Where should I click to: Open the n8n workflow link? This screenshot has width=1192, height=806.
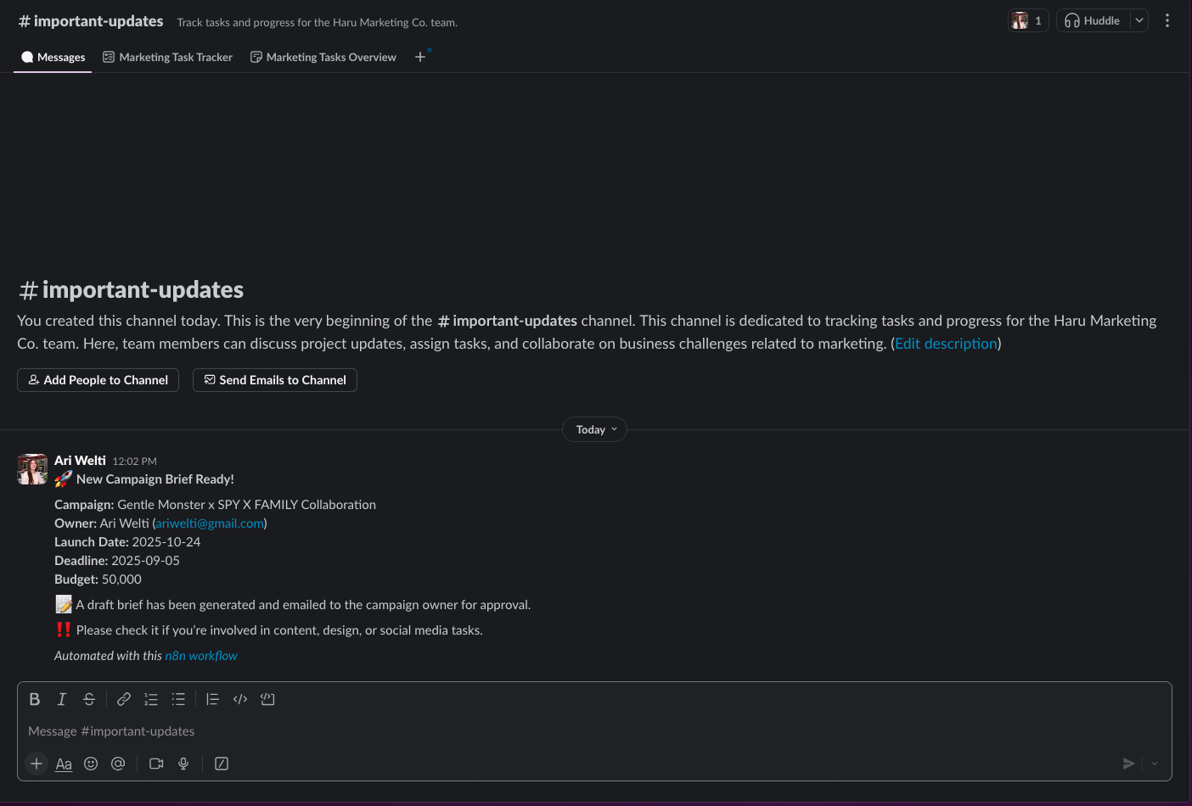click(201, 656)
